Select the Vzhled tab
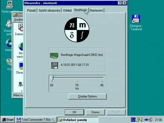This screenshot has width=164, height=123. tap(67, 11)
